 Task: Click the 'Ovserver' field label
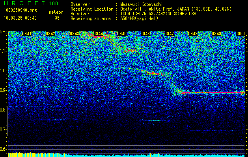(80, 4)
